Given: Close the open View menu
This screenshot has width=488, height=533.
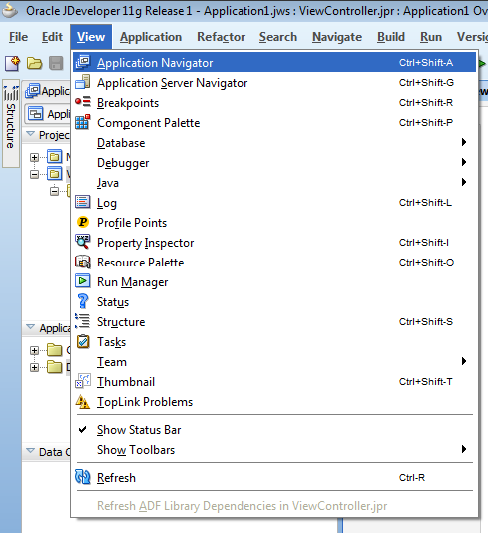Looking at the screenshot, I should 91,37.
